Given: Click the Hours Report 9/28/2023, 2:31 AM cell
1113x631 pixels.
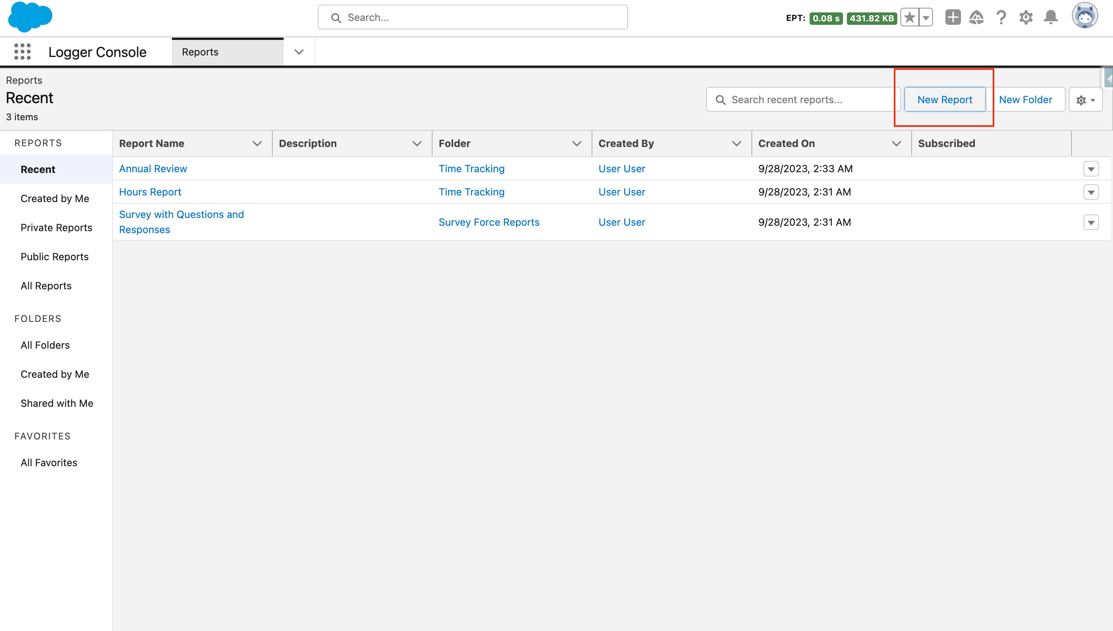Looking at the screenshot, I should tap(805, 192).
